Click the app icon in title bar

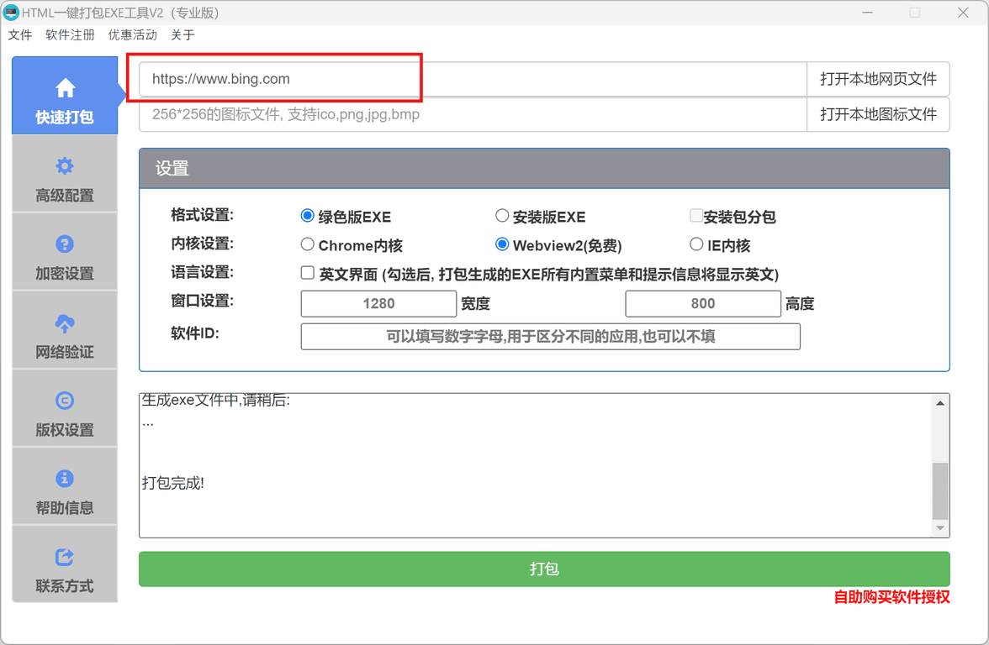tap(11, 13)
